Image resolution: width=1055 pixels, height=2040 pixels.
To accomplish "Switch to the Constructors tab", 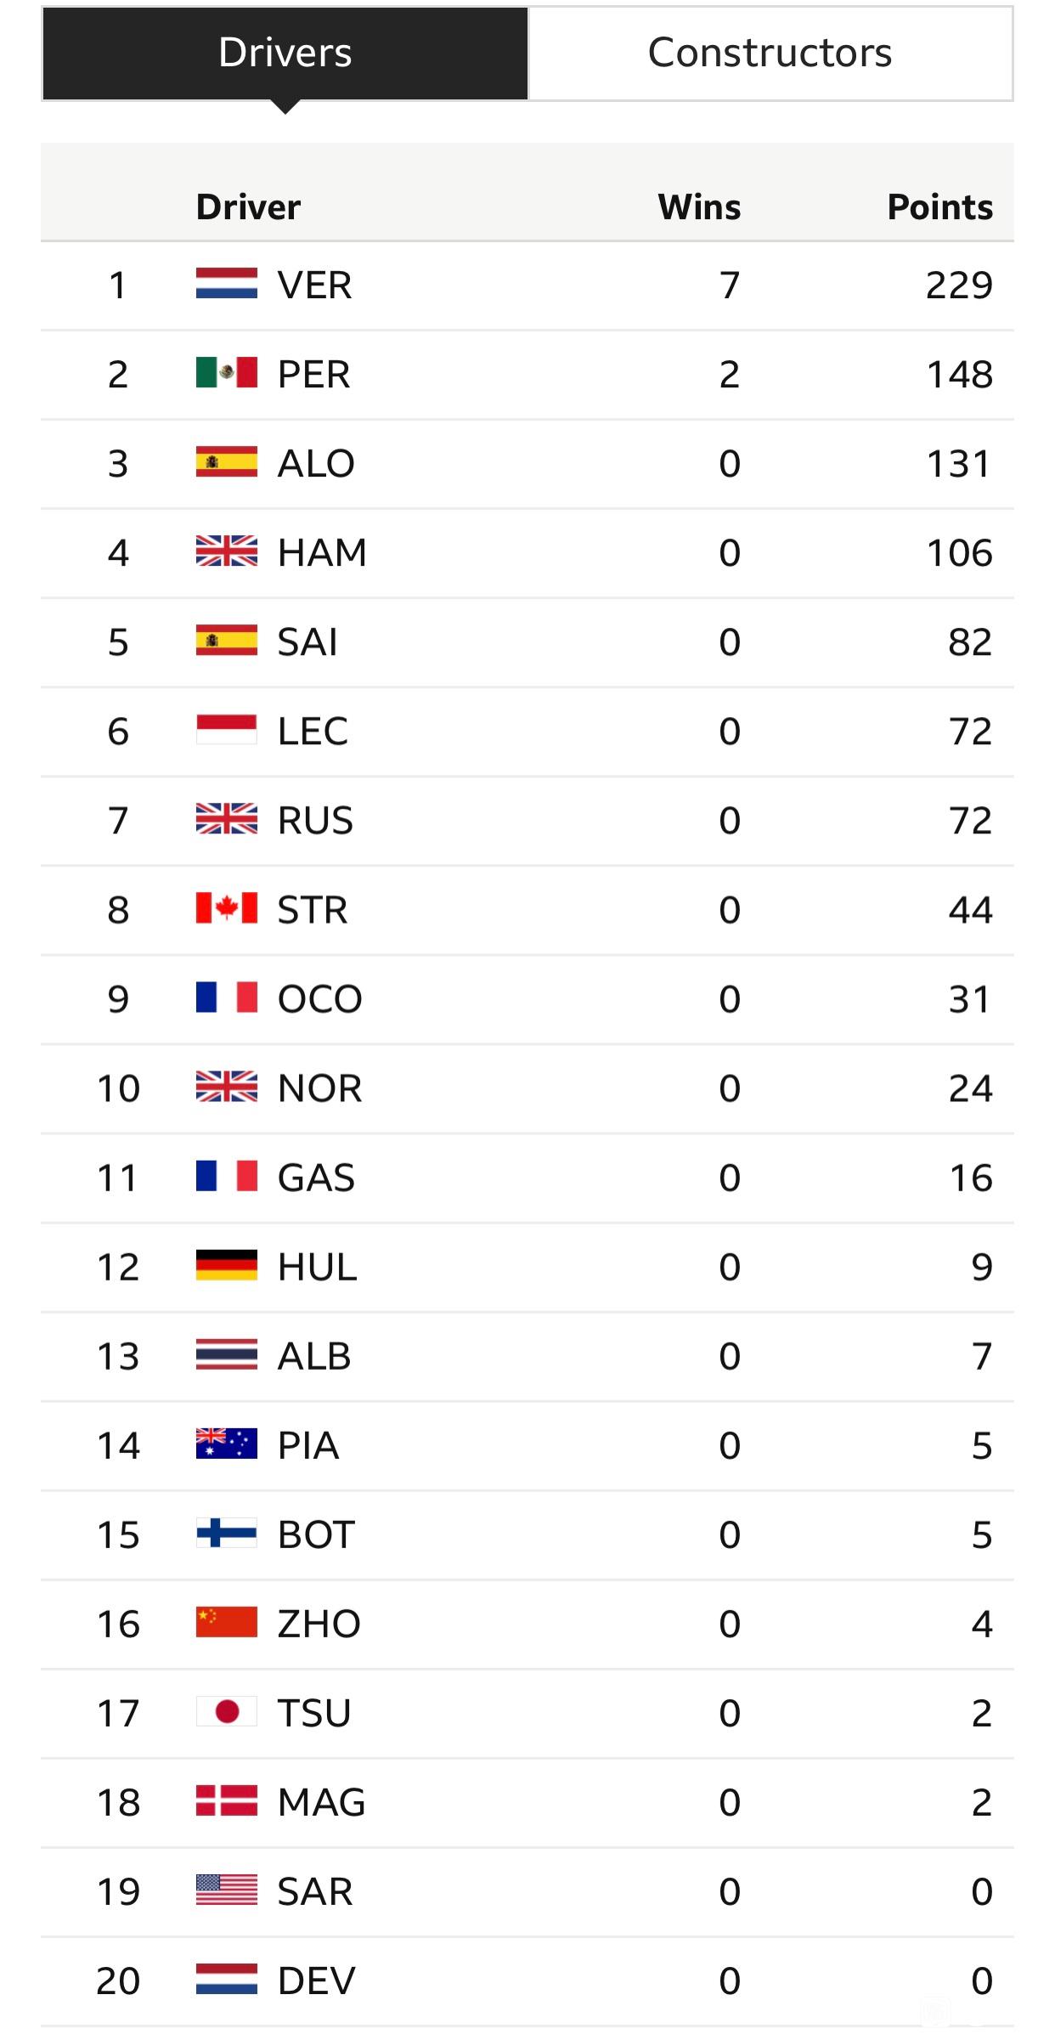I will [770, 54].
